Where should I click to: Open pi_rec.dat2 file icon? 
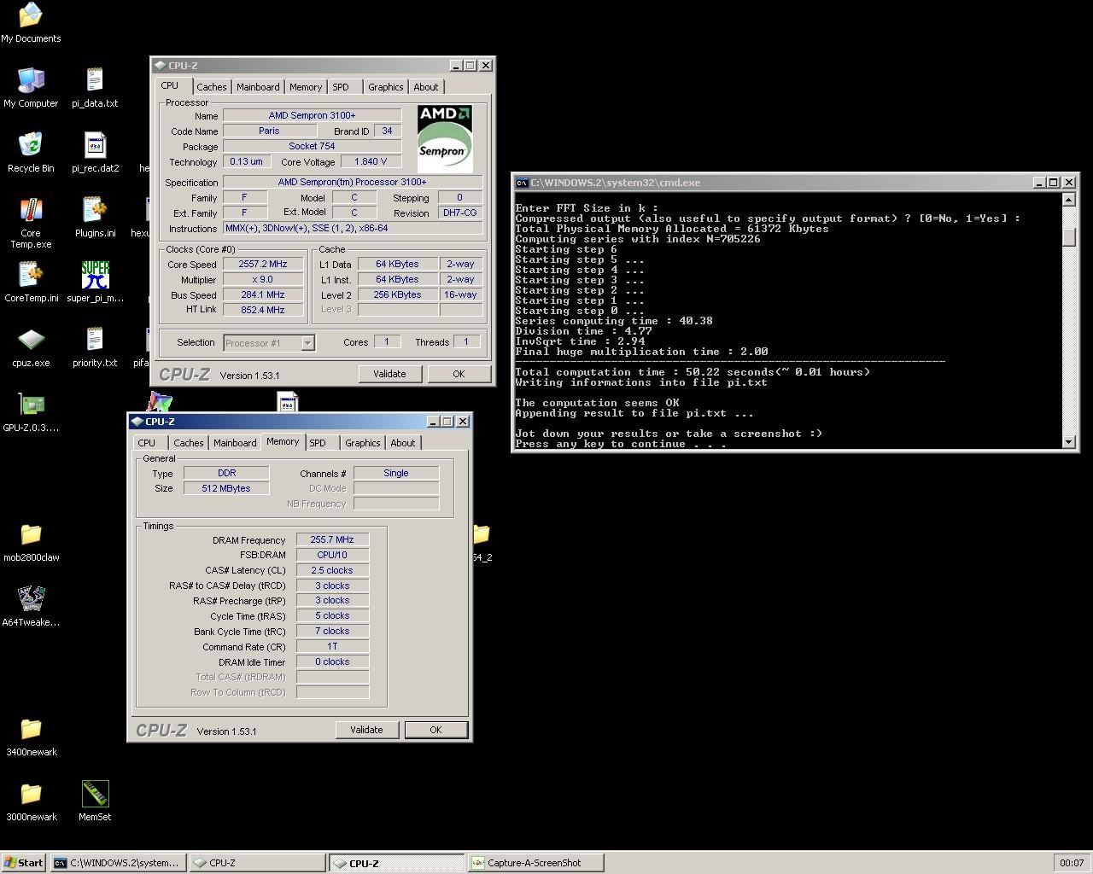click(x=95, y=153)
